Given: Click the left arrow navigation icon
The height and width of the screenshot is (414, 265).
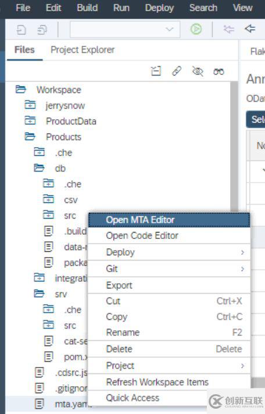Looking at the screenshot, I should (x=250, y=28).
